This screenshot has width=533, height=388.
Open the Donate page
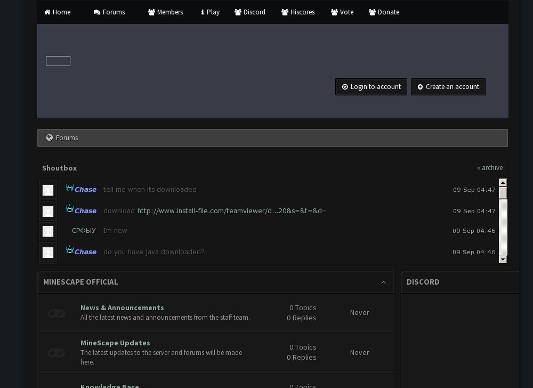click(x=384, y=12)
